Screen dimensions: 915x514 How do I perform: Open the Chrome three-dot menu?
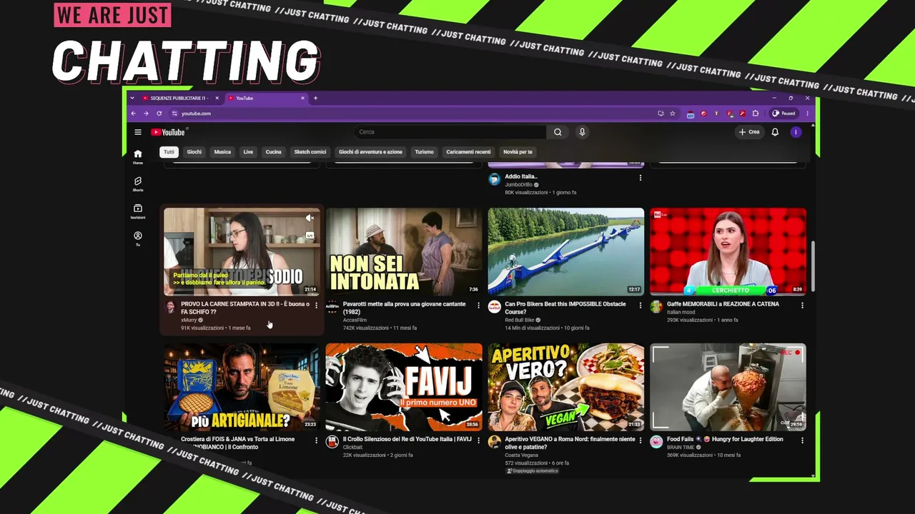coord(808,114)
